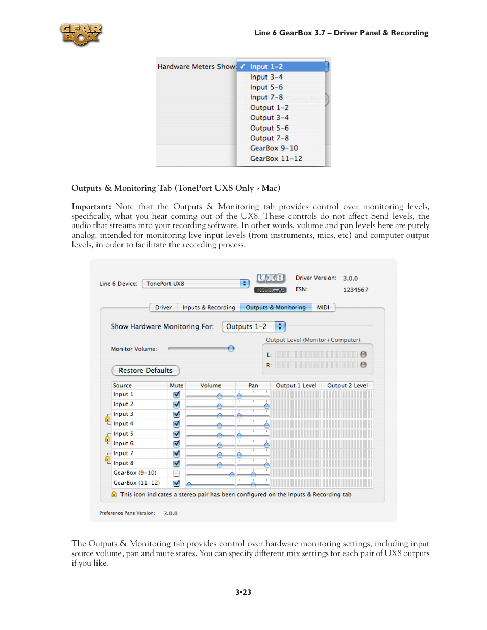Image resolution: width=487 pixels, height=630 pixels.
Task: Choose Output 3-4 in meters menu
Action: click(x=281, y=118)
